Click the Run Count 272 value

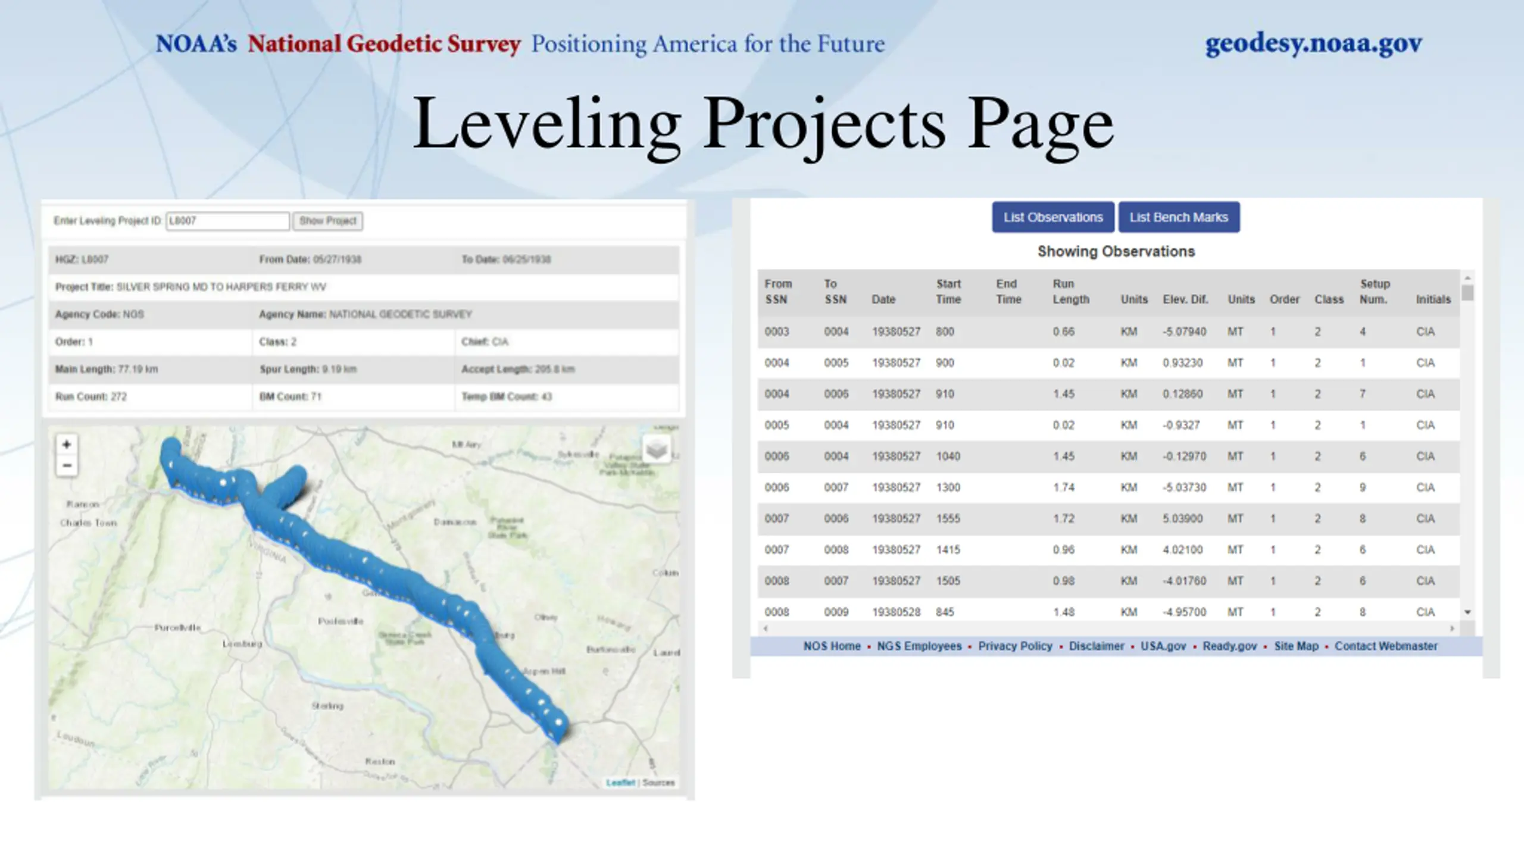(118, 396)
